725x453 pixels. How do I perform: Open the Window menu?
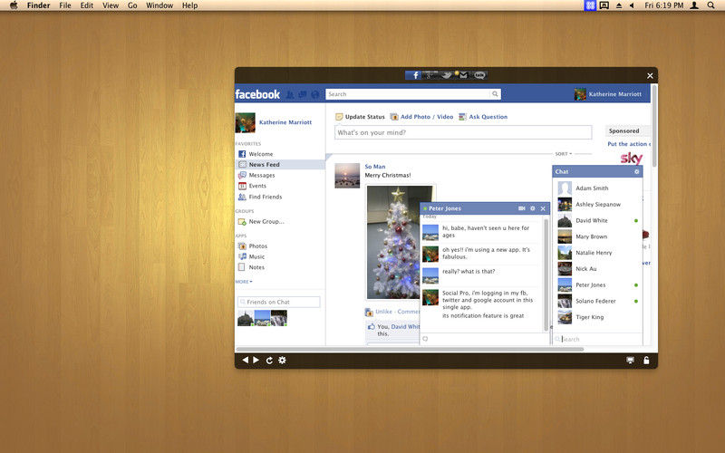coord(159,5)
